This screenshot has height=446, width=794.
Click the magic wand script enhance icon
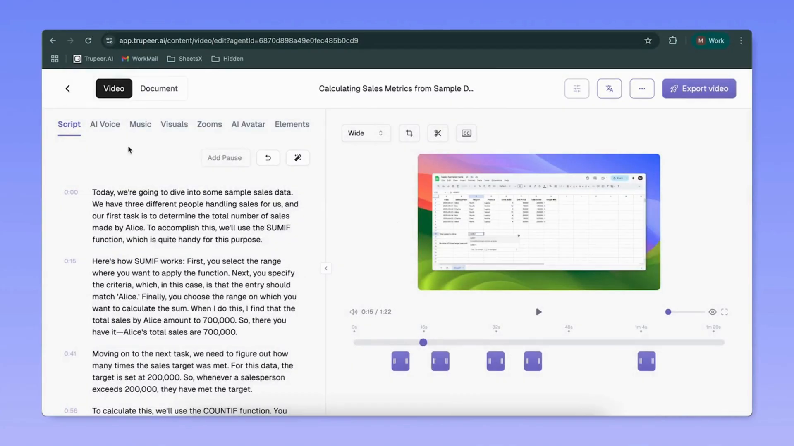click(x=297, y=158)
